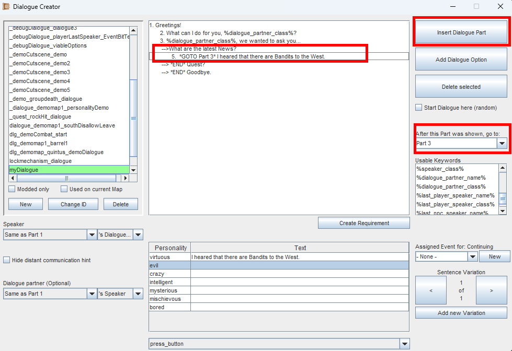Toggle the Modded only checkbox
Screen dimensions: 512x351
coord(12,189)
